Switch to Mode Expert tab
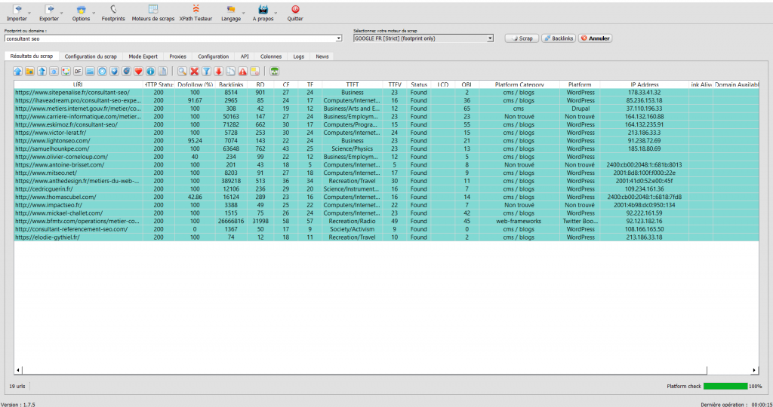This screenshot has height=407, width=773. coord(143,57)
